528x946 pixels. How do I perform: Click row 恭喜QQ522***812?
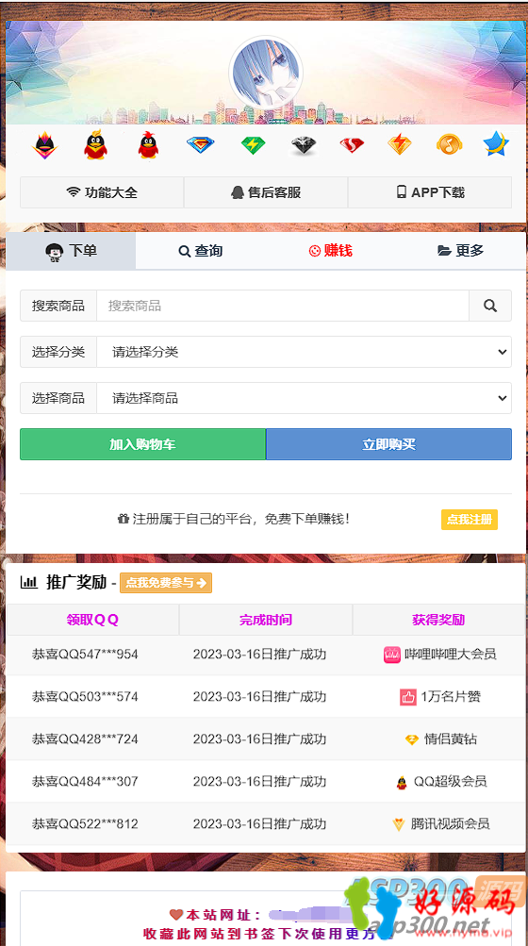266,823
